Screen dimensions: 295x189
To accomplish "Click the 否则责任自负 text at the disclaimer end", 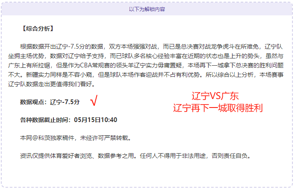I will pos(230,156).
